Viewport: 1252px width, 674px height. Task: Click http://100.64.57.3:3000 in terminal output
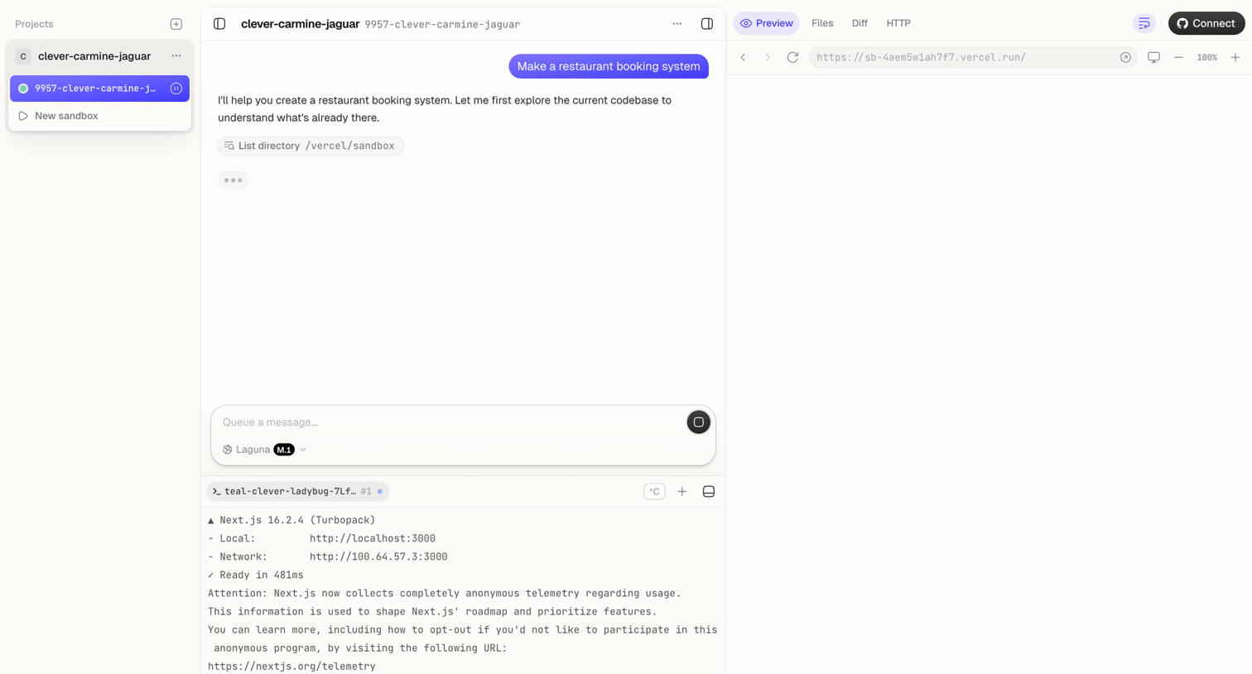point(378,556)
